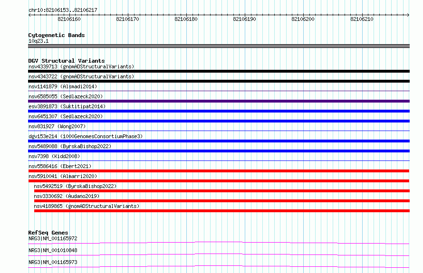Click ruler position 82106170
Screen dimensions: 423x273
[x=127, y=19]
